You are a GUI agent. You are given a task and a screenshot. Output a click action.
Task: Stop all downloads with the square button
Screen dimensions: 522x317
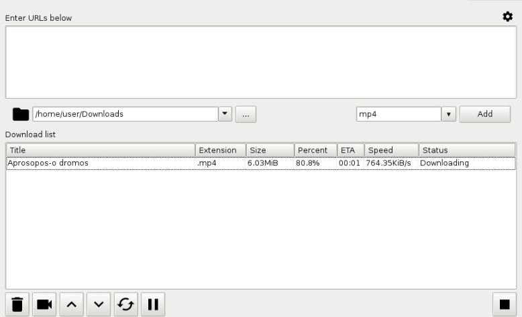tap(505, 304)
